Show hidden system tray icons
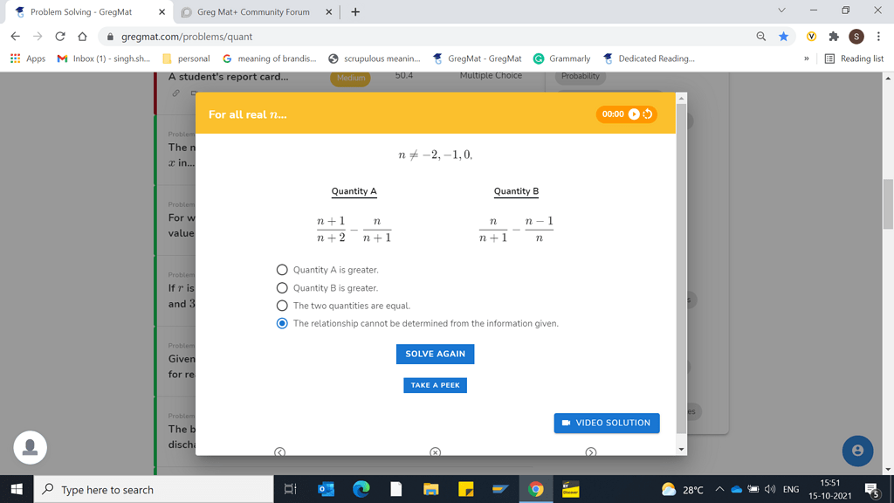The image size is (894, 503). (719, 489)
